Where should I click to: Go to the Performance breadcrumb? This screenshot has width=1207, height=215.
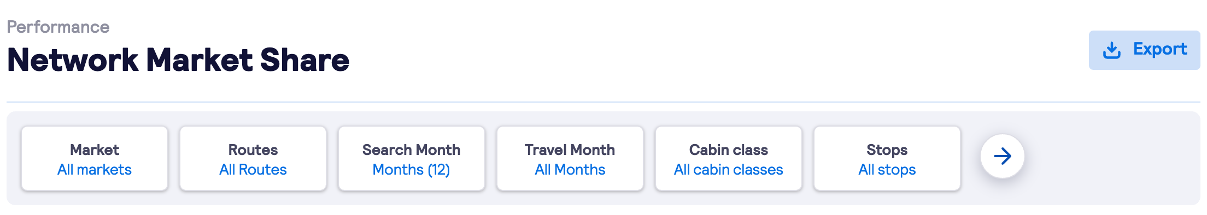tap(58, 27)
